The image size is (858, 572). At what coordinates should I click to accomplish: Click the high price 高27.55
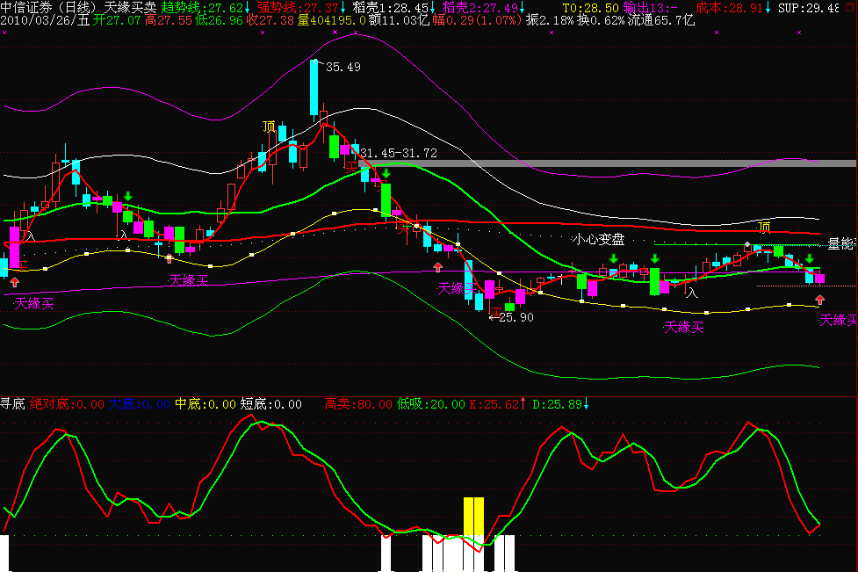[168, 21]
